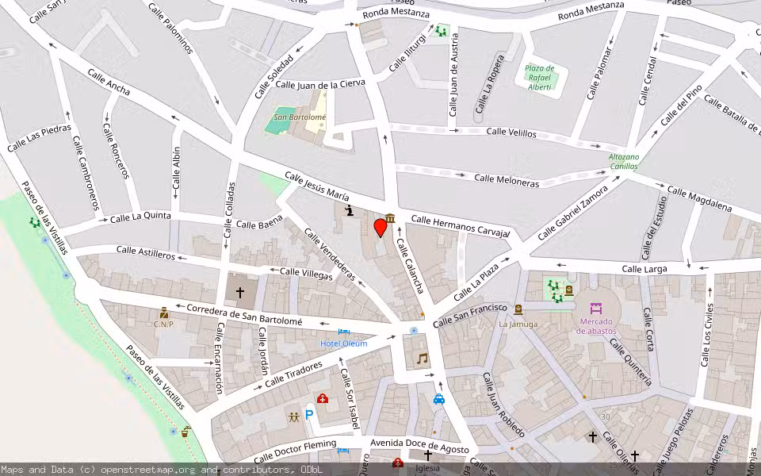The width and height of the screenshot is (761, 476).
Task: Click the red pharmacy cross icon near Calle Sor Isabel
Action: (x=323, y=398)
